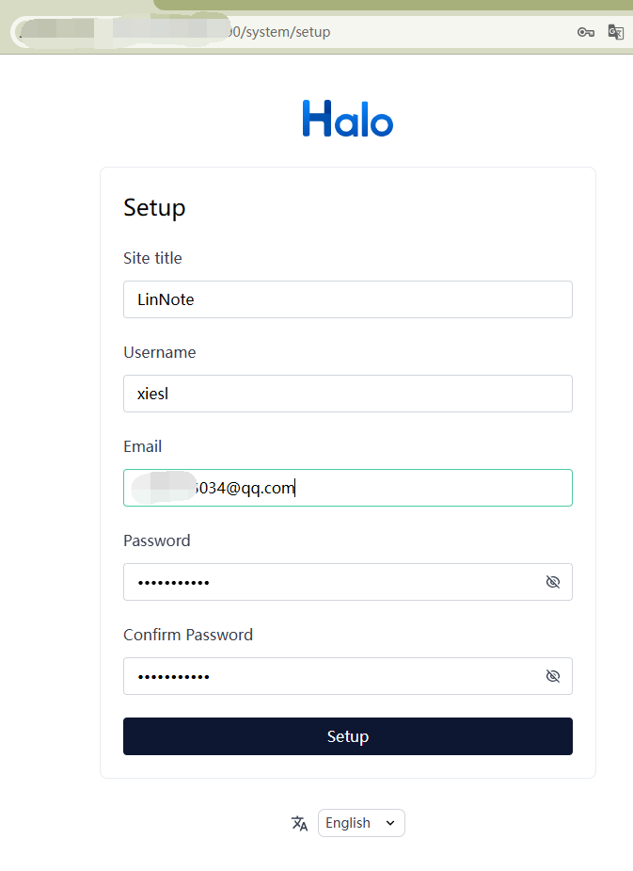
Task: Click the "Setup" heading text
Action: point(154,207)
